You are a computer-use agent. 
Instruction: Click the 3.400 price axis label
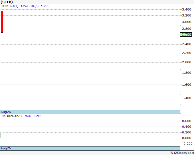pos(187,9)
